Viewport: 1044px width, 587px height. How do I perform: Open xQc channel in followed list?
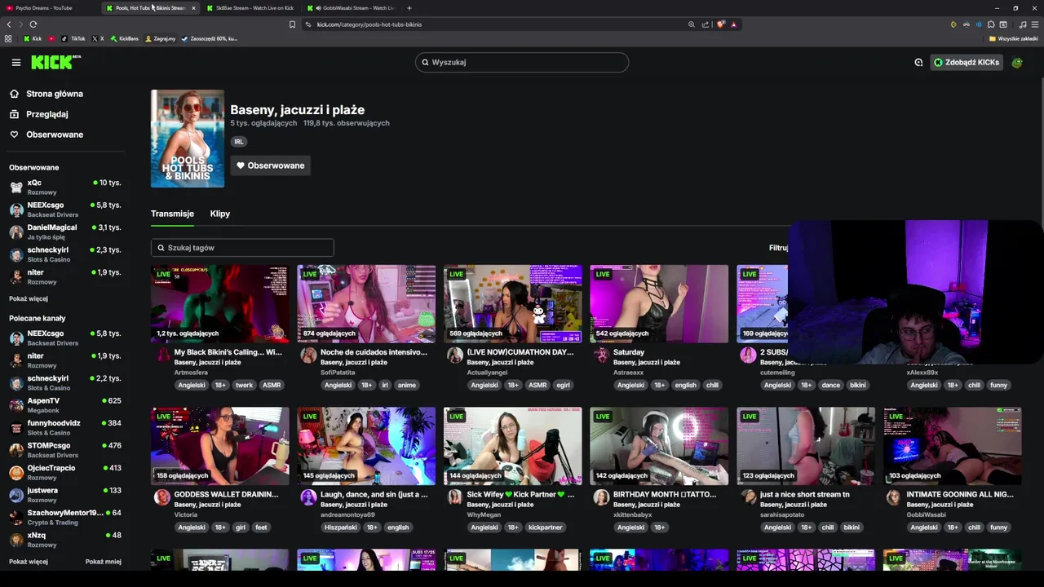[65, 188]
